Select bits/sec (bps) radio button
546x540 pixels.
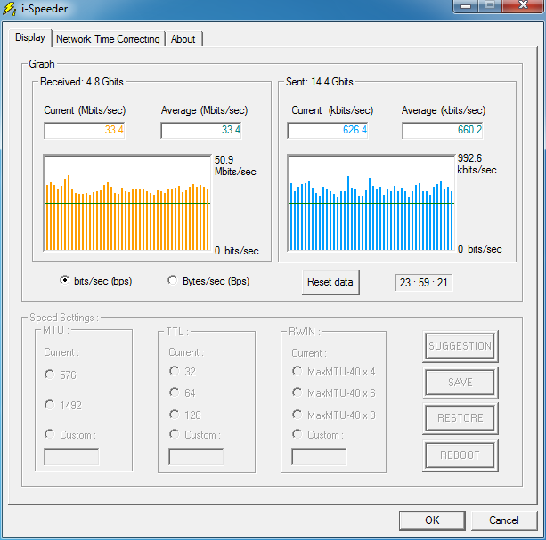point(64,281)
